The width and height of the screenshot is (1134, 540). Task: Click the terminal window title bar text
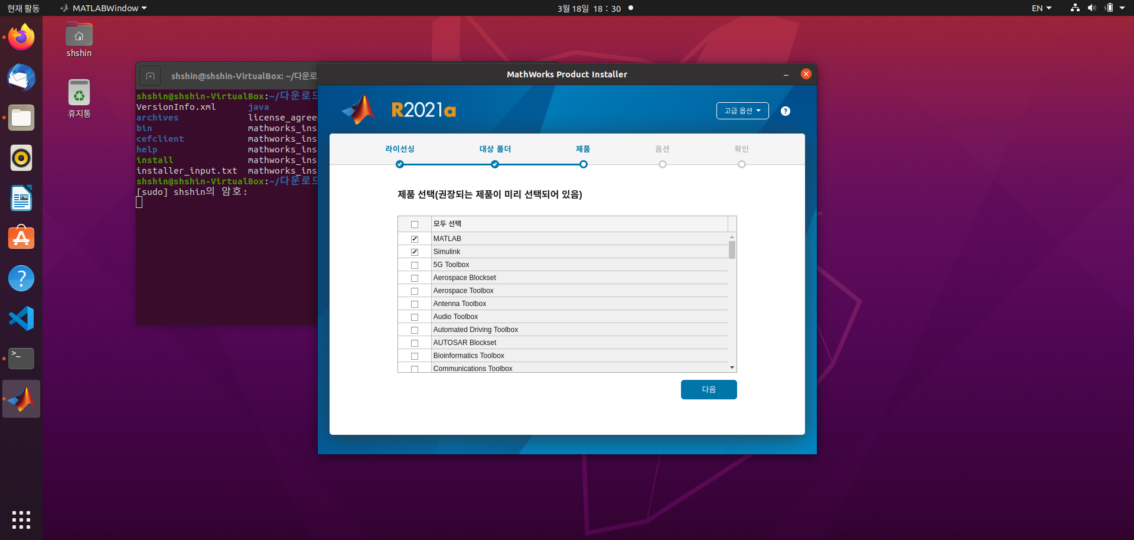click(x=244, y=76)
